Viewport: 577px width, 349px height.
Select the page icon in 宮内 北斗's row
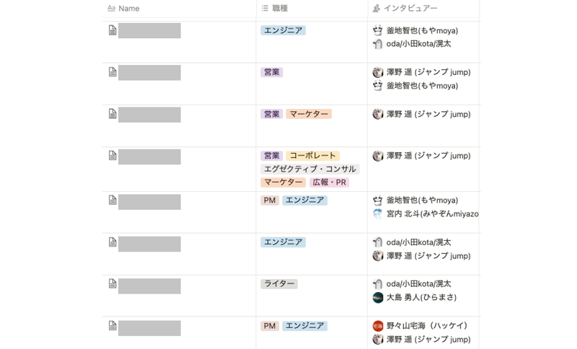tap(113, 200)
